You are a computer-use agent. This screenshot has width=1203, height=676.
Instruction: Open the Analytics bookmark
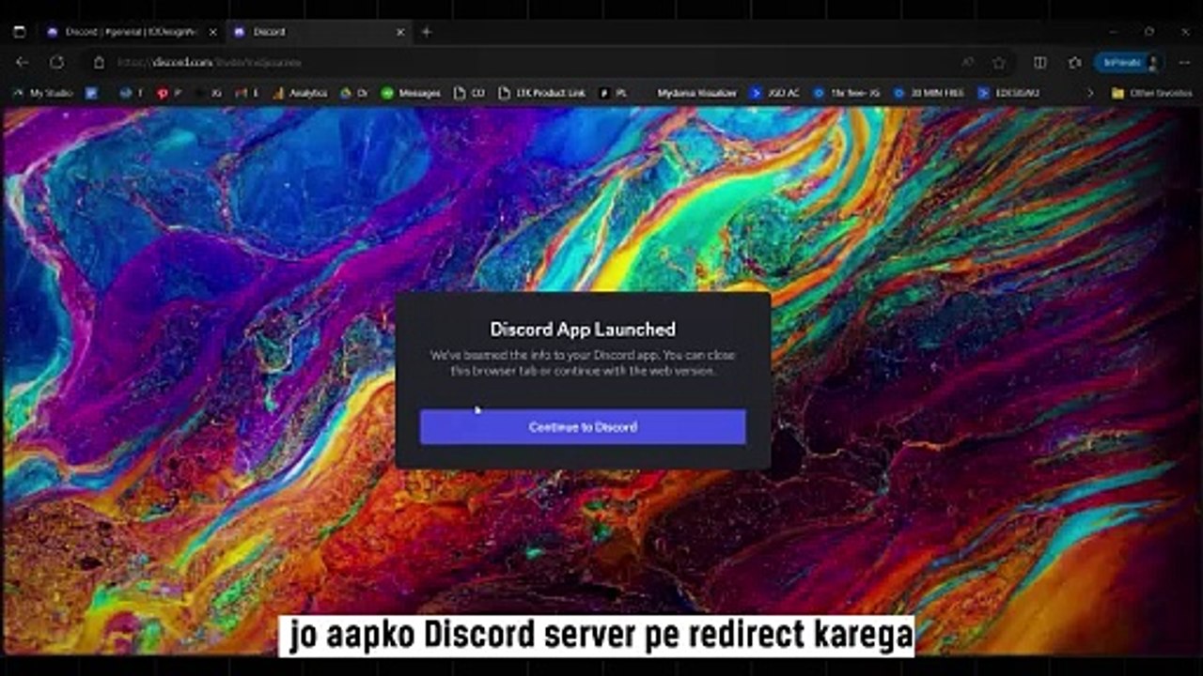point(300,94)
